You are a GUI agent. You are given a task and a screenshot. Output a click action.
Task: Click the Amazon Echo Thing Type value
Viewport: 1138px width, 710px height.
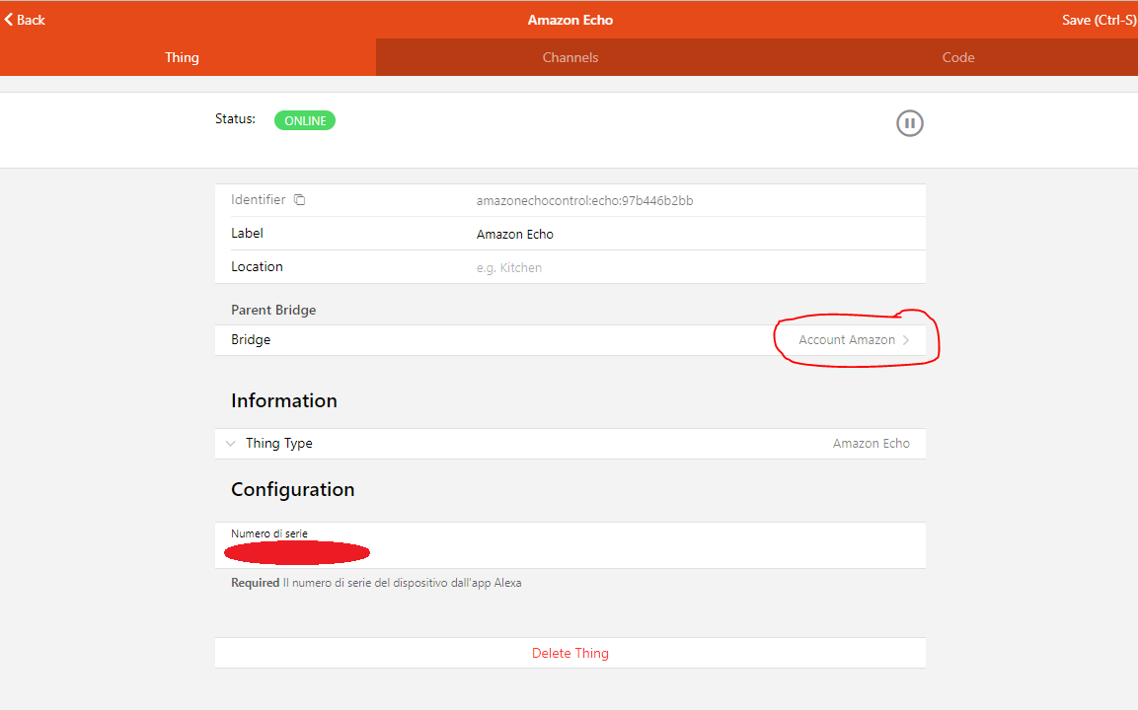[x=871, y=444]
